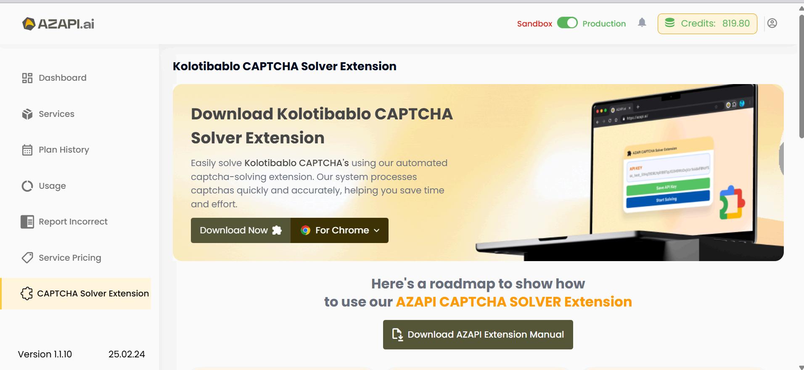Download AZAPI Extension Manual

pos(478,335)
